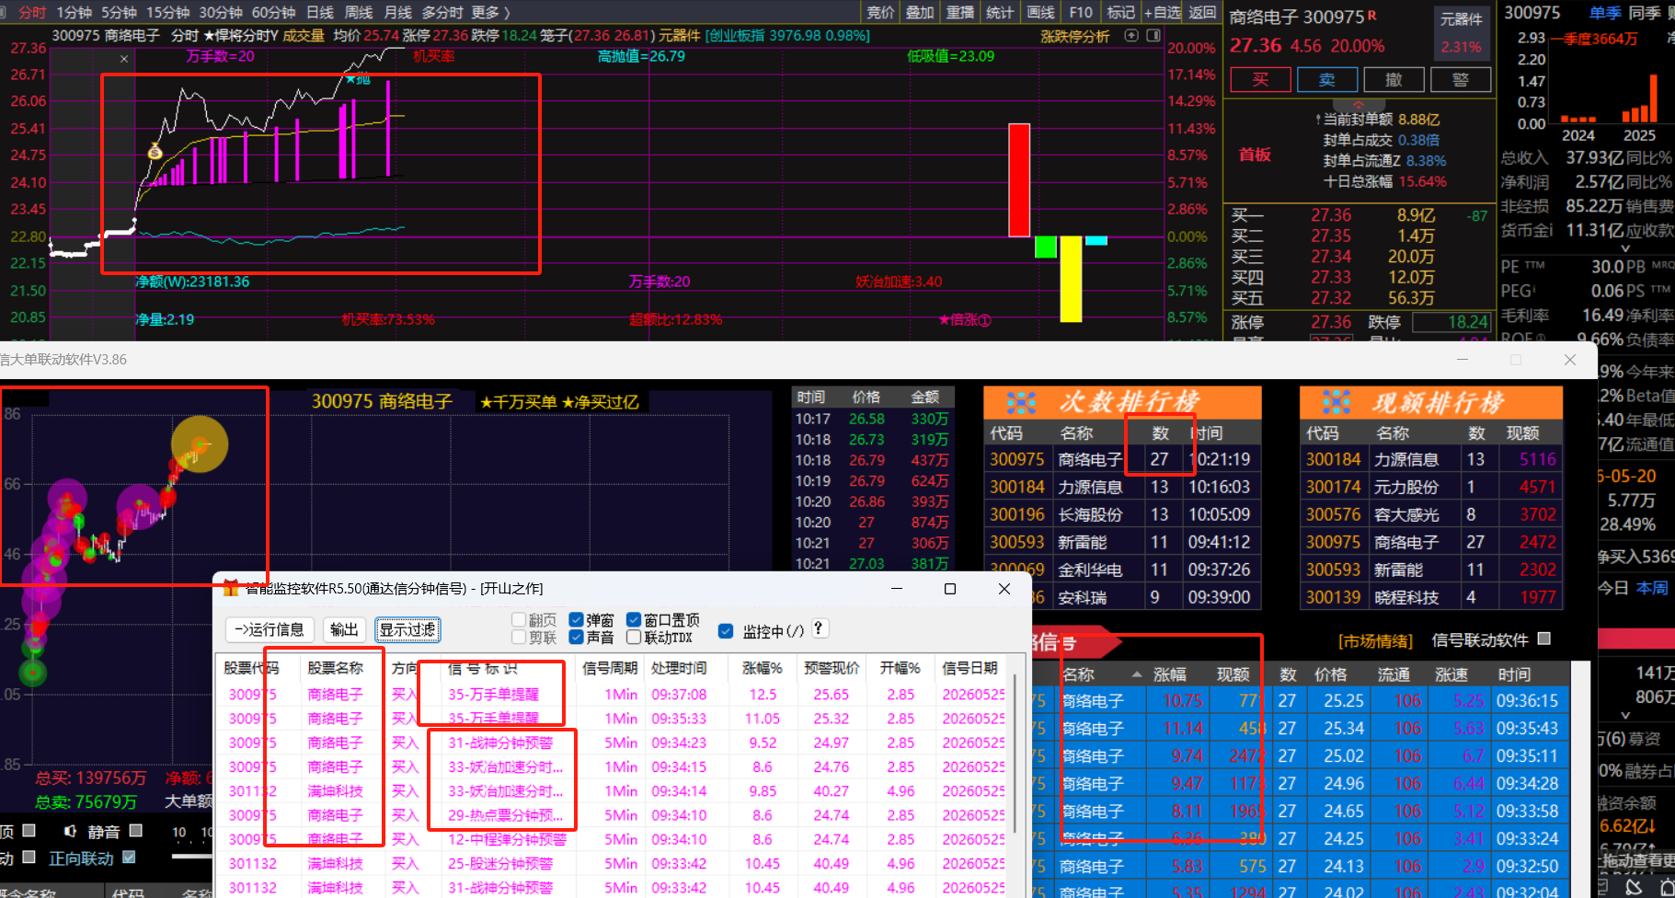This screenshot has width=1675, height=898.
Task: Select 300184 力源信息 in 次数排行榜
Action: 1120,487
